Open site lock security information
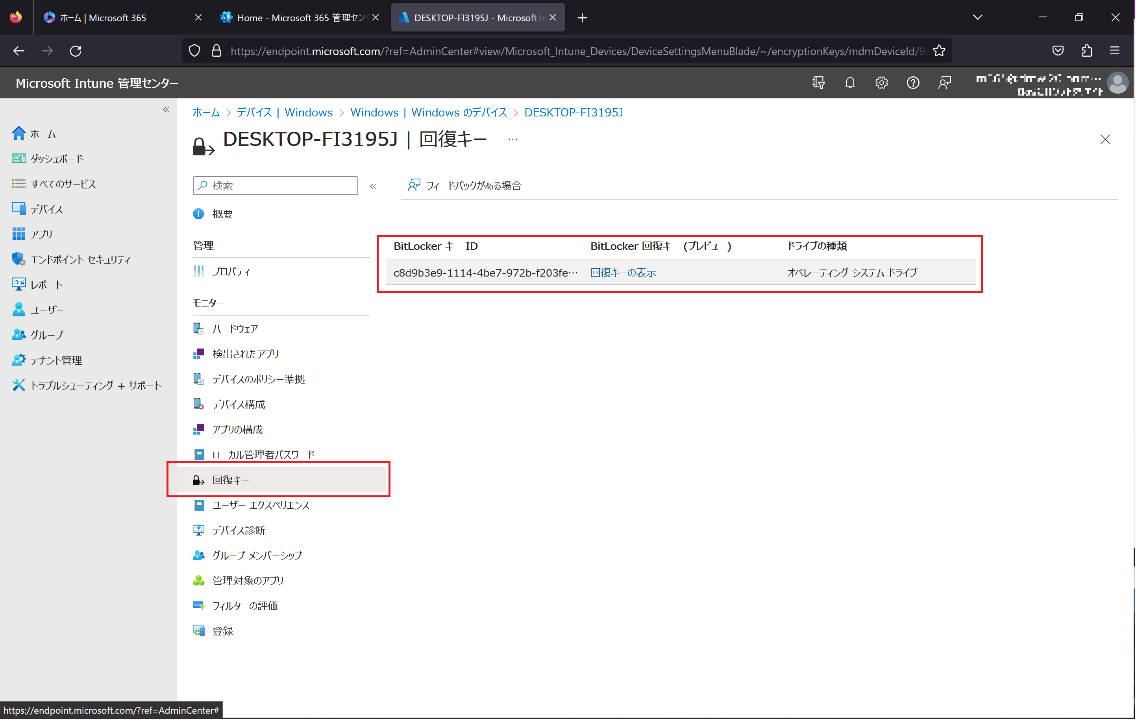 pos(216,50)
